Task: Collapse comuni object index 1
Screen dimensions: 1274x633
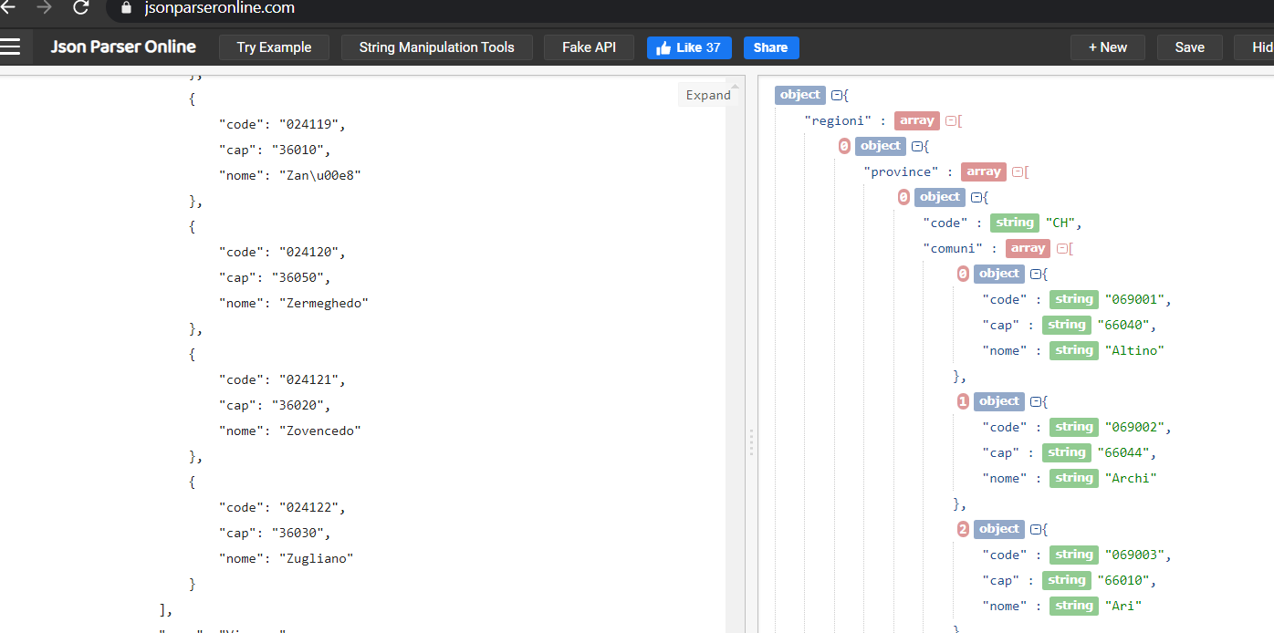Action: (x=1035, y=401)
